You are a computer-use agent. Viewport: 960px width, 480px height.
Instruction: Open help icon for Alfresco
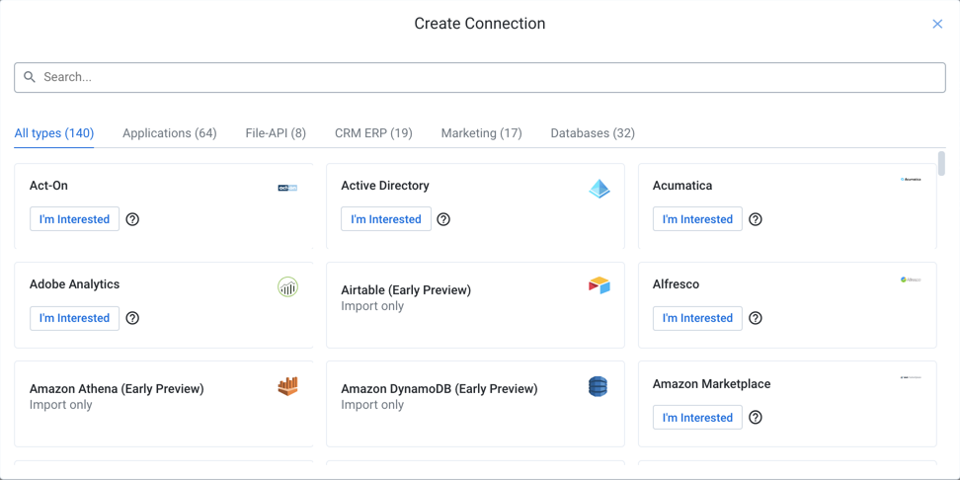click(x=756, y=318)
